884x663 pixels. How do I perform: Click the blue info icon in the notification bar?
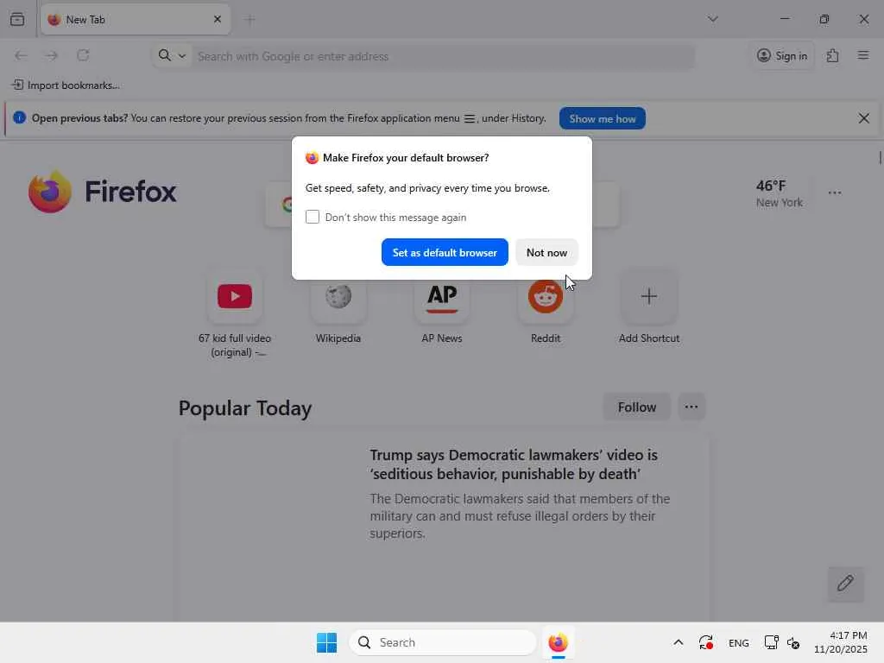coord(19,117)
